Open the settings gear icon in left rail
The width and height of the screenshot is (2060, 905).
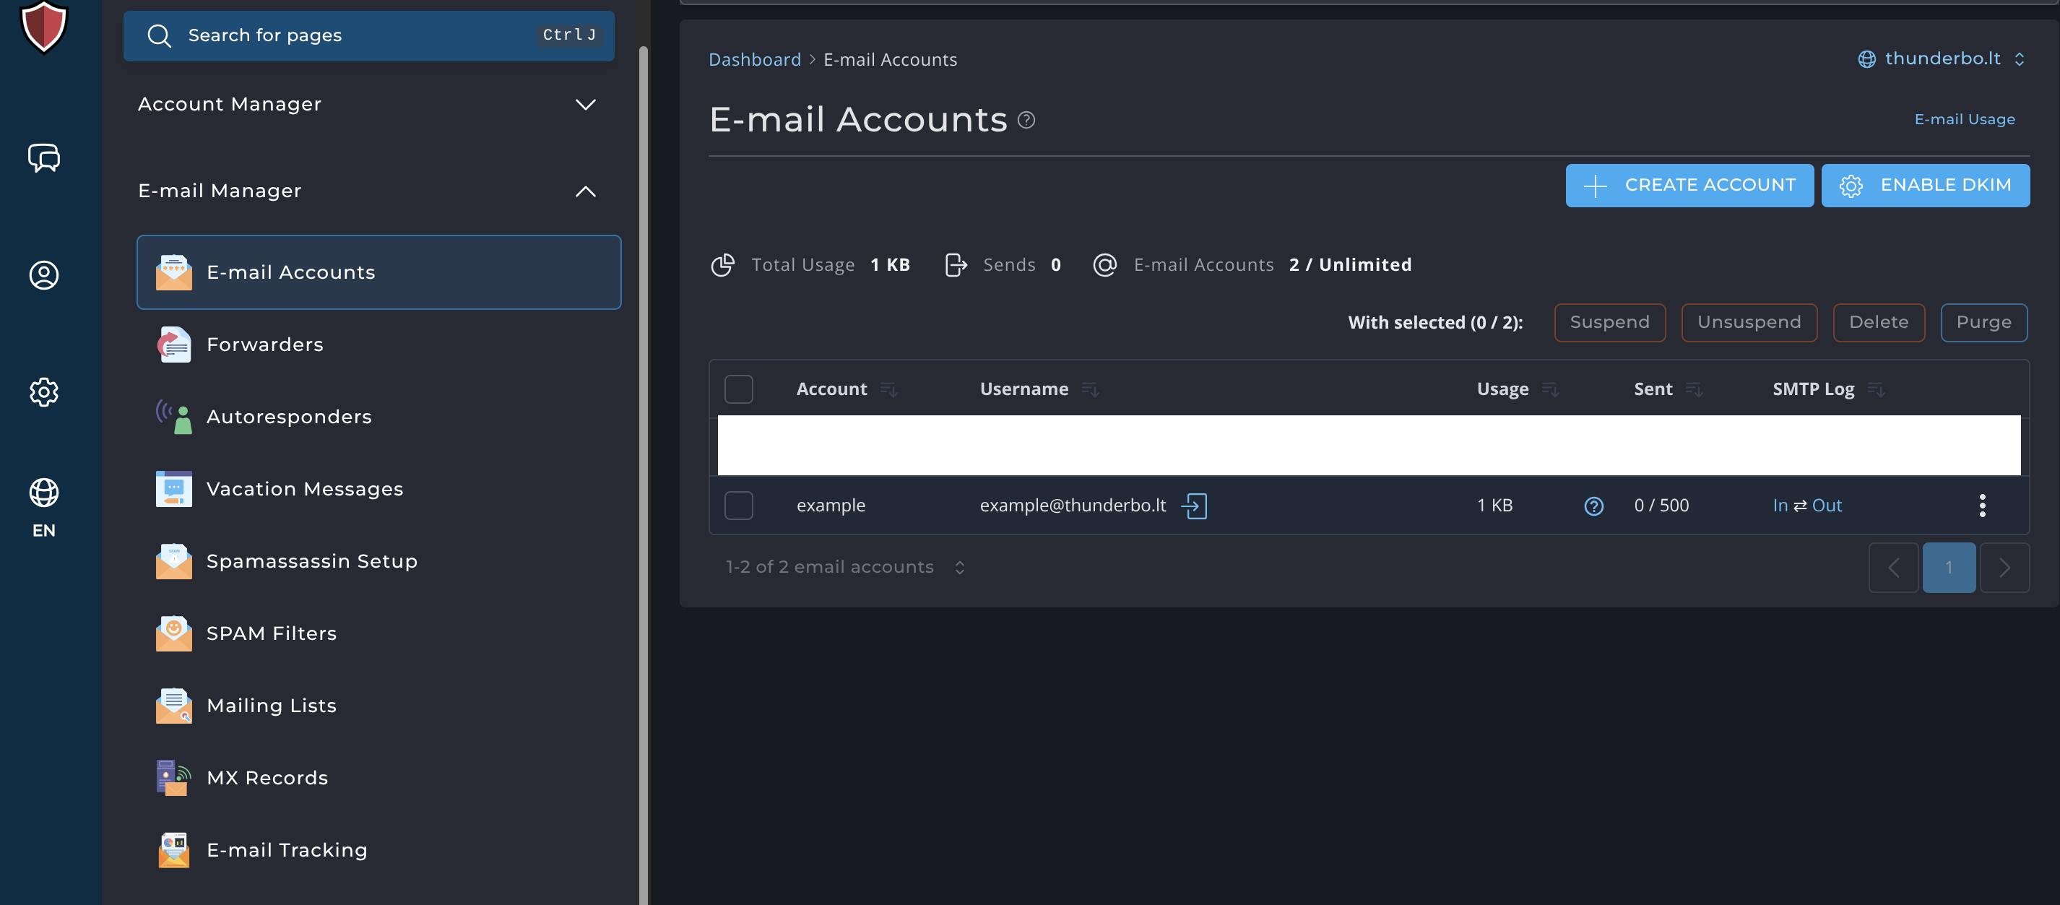(44, 391)
